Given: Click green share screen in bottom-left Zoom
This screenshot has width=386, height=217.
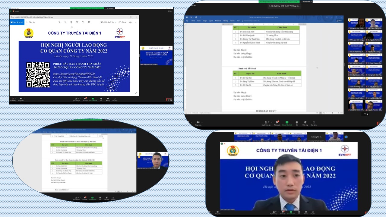Looking at the screenshot, I should point(93,198).
